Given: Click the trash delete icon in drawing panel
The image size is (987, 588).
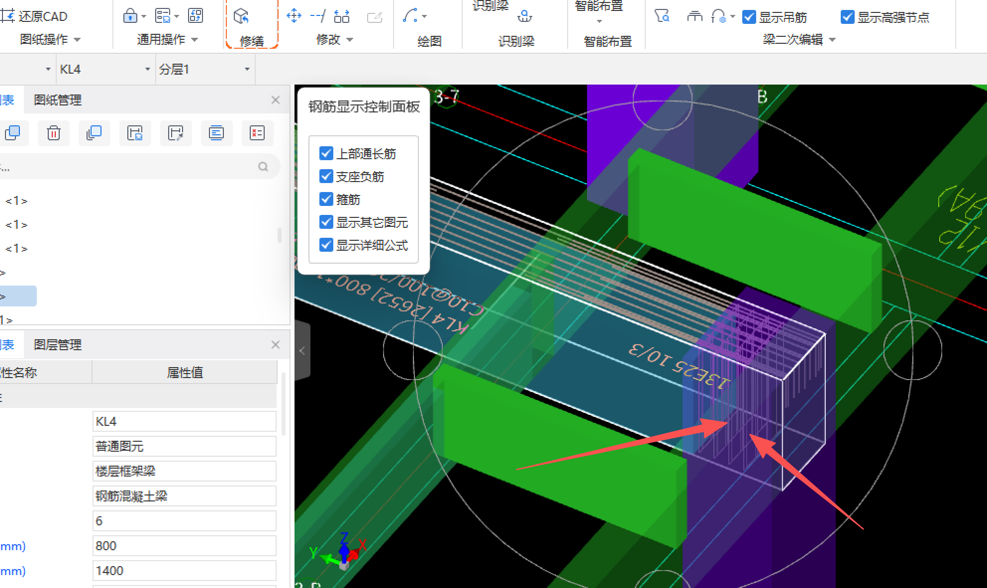Looking at the screenshot, I should 53,133.
